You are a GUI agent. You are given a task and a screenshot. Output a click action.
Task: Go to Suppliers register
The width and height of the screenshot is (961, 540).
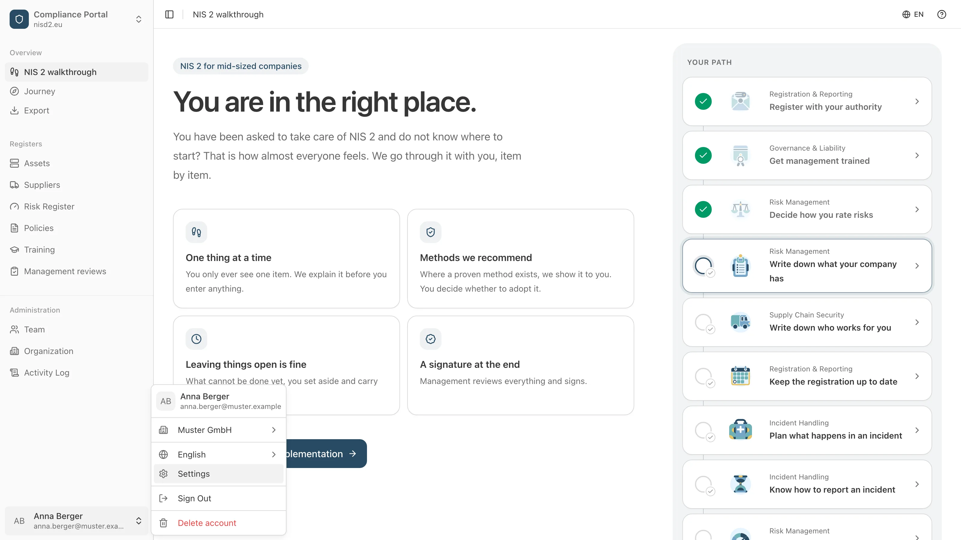pyautogui.click(x=77, y=185)
